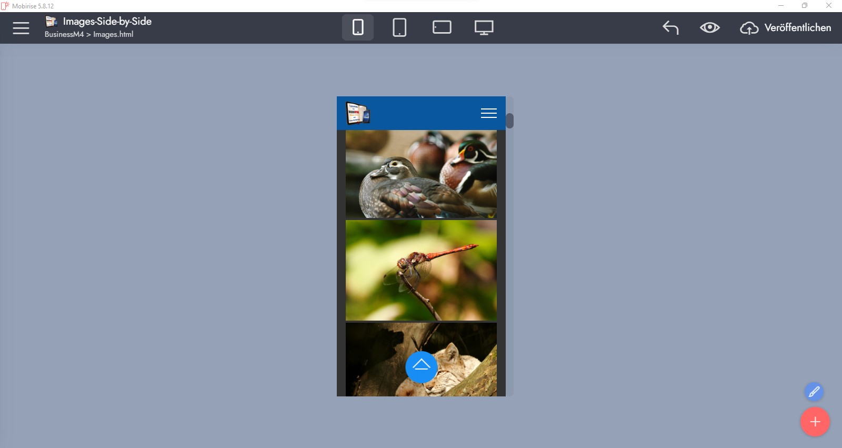Click the site logo in the navbar
Screen dimensions: 842x448
[x=358, y=113]
